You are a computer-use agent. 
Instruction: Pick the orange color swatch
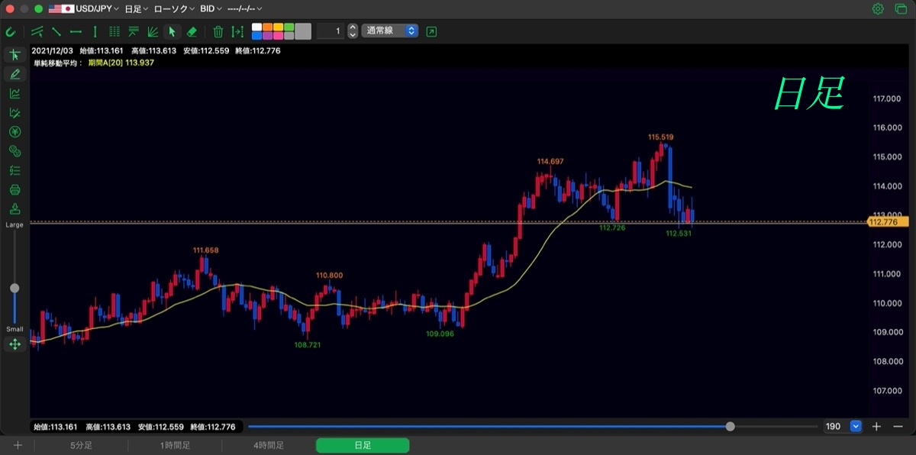tap(268, 27)
